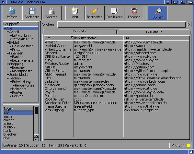194x154 pixels.
Task: Click the Gruppen list header
Action: tap(21, 24)
